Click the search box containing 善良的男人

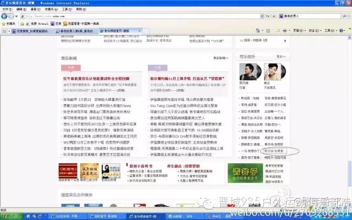tap(310, 16)
